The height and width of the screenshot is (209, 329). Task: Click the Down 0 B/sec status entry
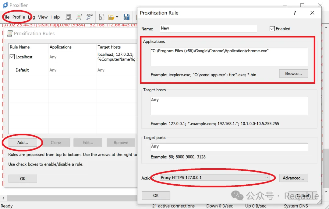219,206
